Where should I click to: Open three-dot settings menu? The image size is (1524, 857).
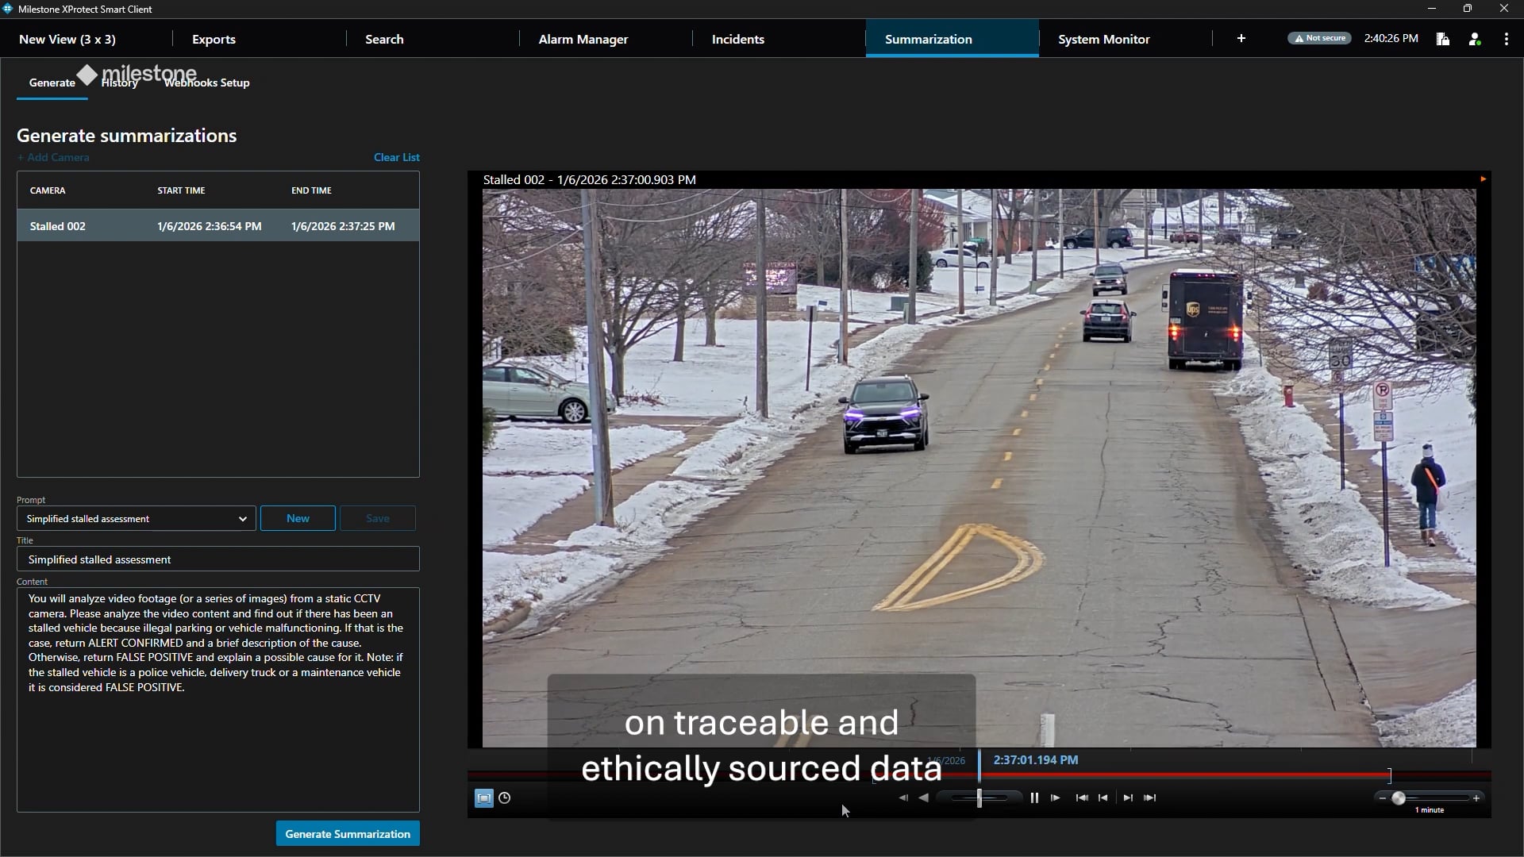[x=1506, y=39]
